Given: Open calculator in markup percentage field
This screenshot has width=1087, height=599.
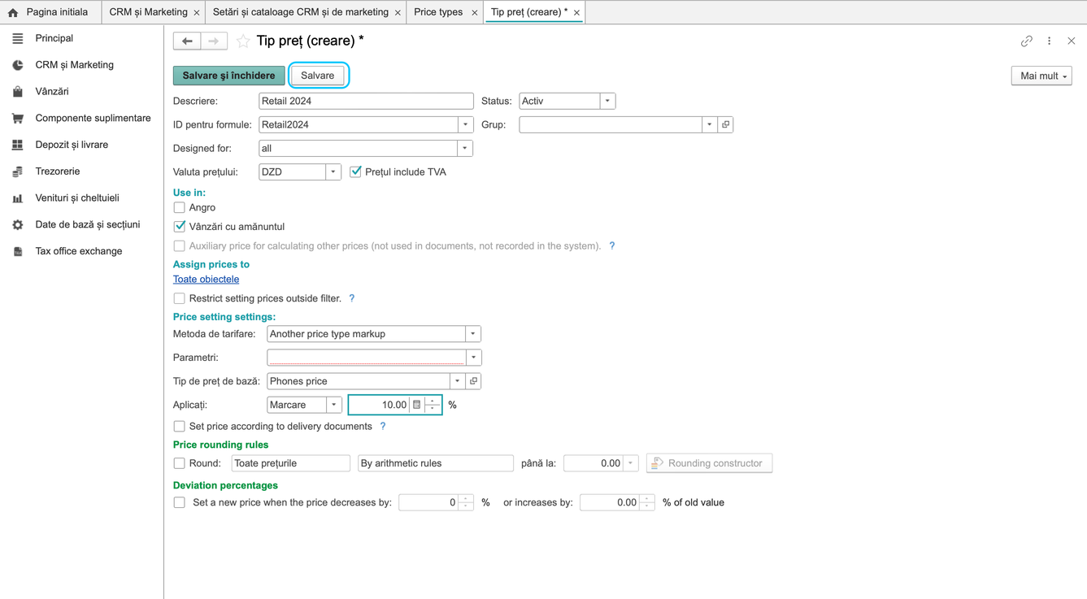Looking at the screenshot, I should [417, 405].
